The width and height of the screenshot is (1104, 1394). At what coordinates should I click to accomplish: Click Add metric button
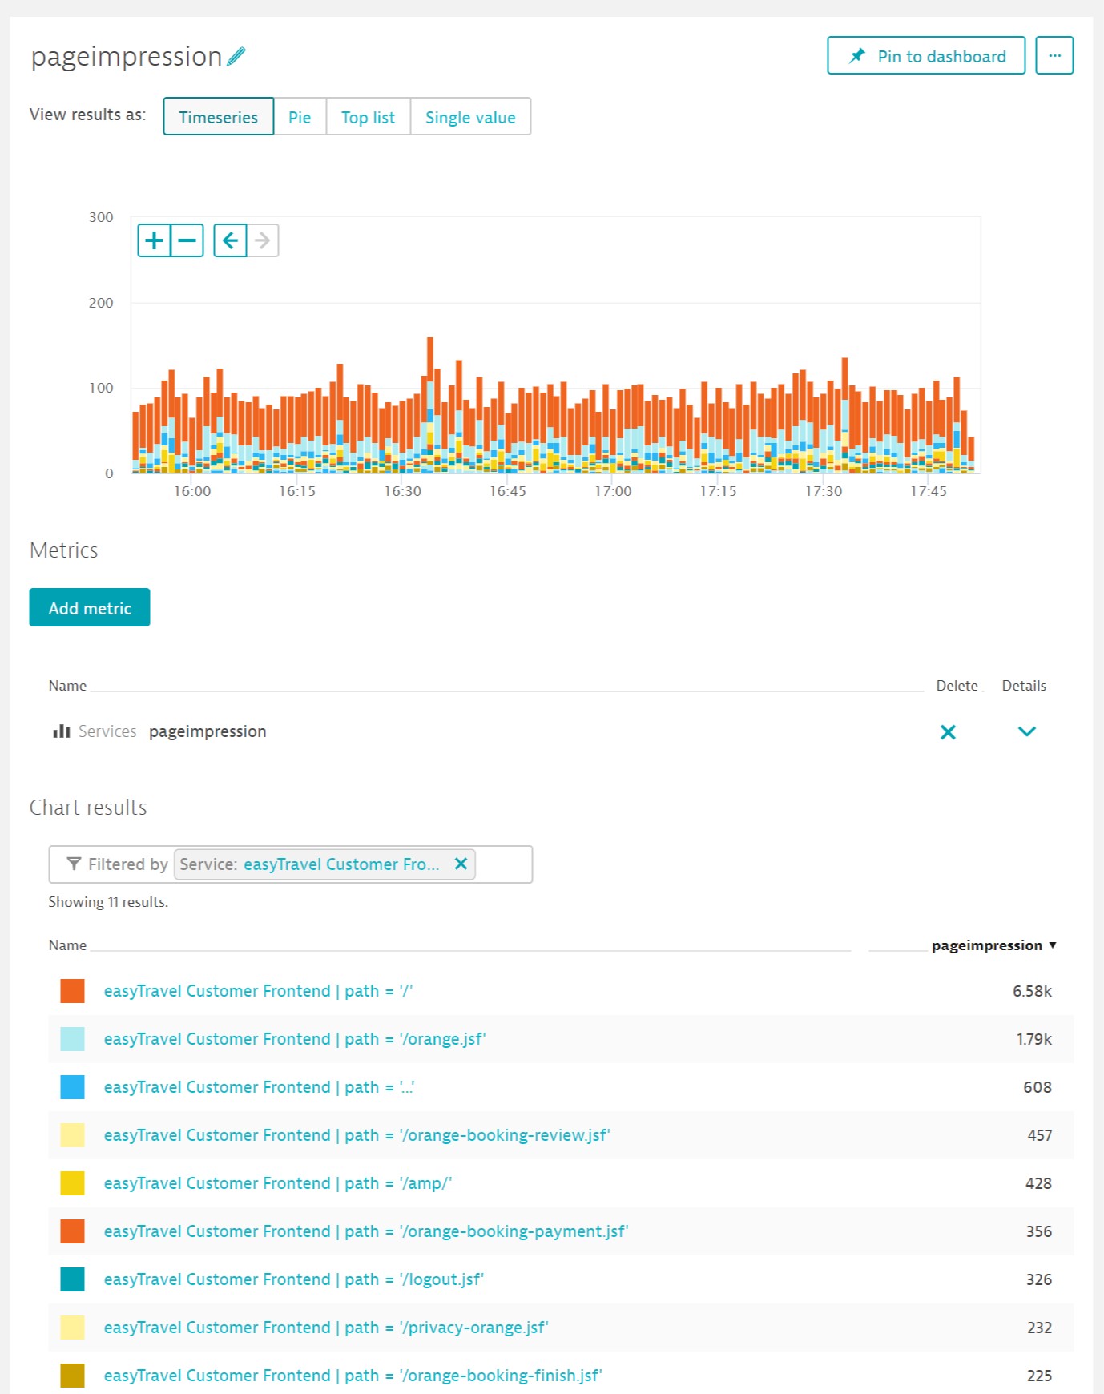tap(90, 607)
